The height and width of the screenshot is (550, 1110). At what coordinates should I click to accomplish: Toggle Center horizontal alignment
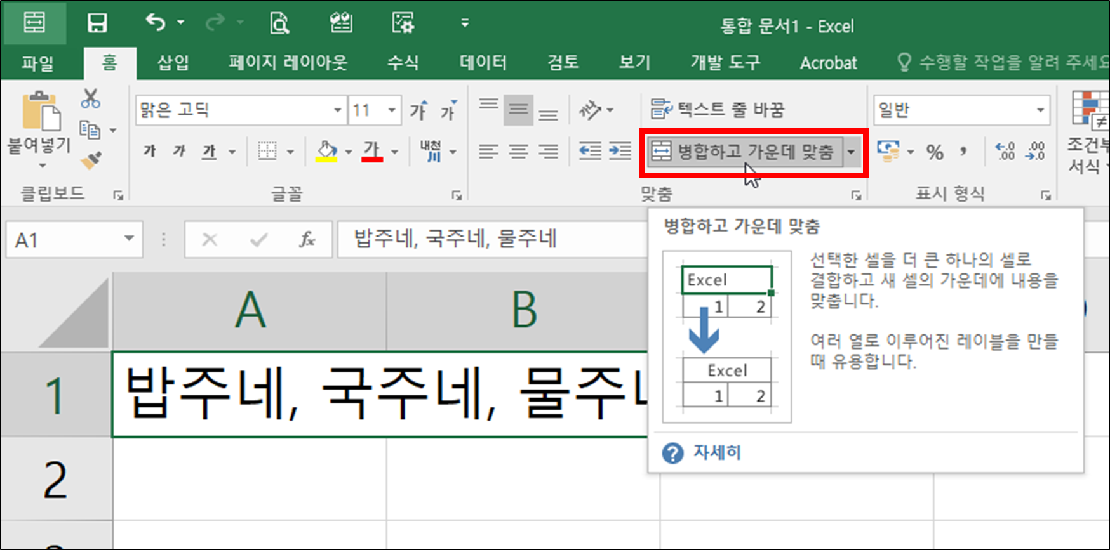[x=519, y=152]
